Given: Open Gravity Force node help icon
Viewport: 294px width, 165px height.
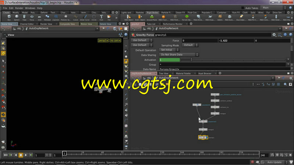Looking at the screenshot, I should [291, 34].
